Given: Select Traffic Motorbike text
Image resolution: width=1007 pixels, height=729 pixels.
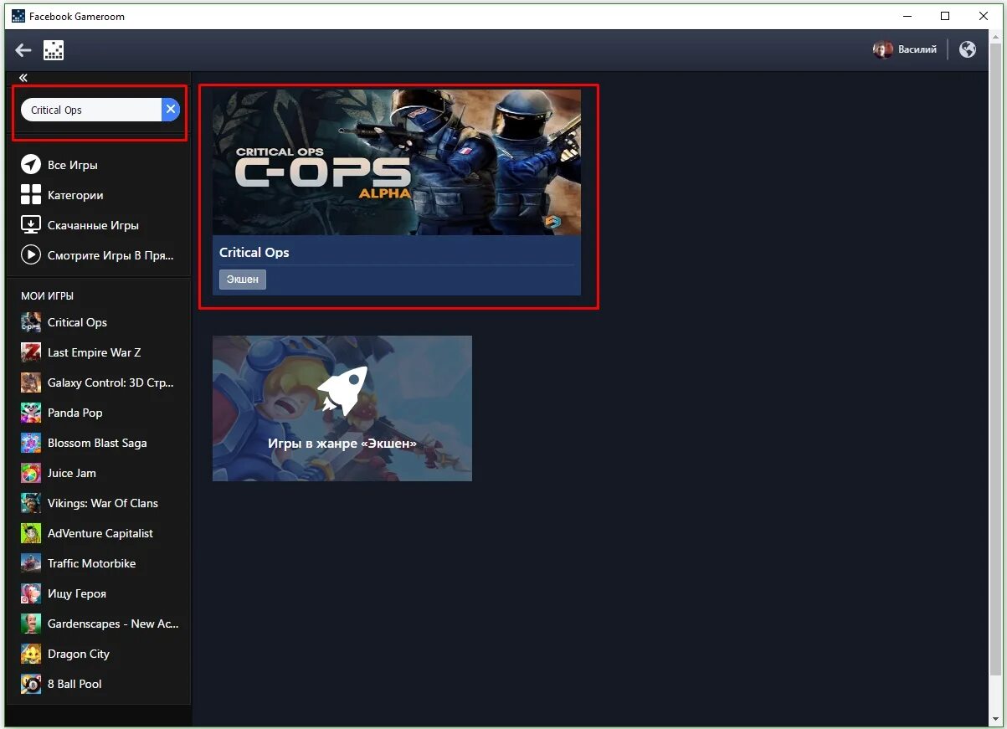Looking at the screenshot, I should (91, 563).
